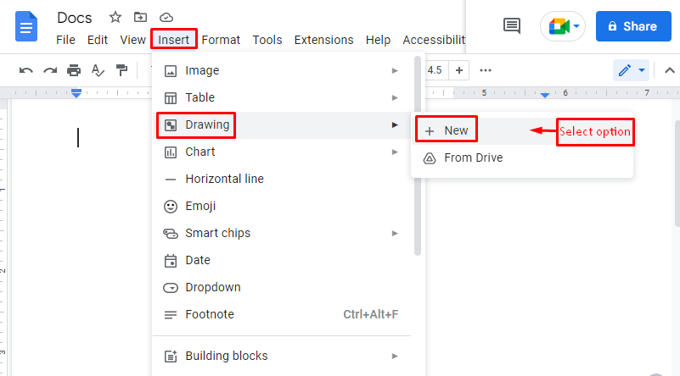Click the spelling and grammar check icon
Screen dimensions: 680x376
(98, 70)
